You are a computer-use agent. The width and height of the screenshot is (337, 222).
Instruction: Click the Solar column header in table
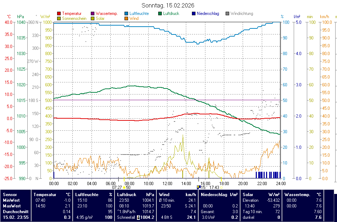(248, 195)
